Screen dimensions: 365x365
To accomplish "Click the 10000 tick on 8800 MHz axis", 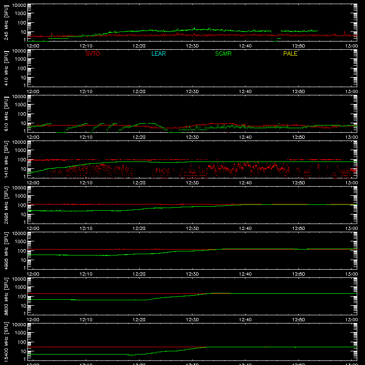I will (19, 279).
